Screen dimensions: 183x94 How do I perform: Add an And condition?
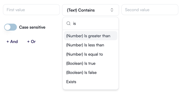12,42
